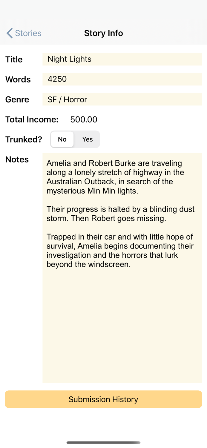
Task: Select the Title label text
Action: (14, 59)
